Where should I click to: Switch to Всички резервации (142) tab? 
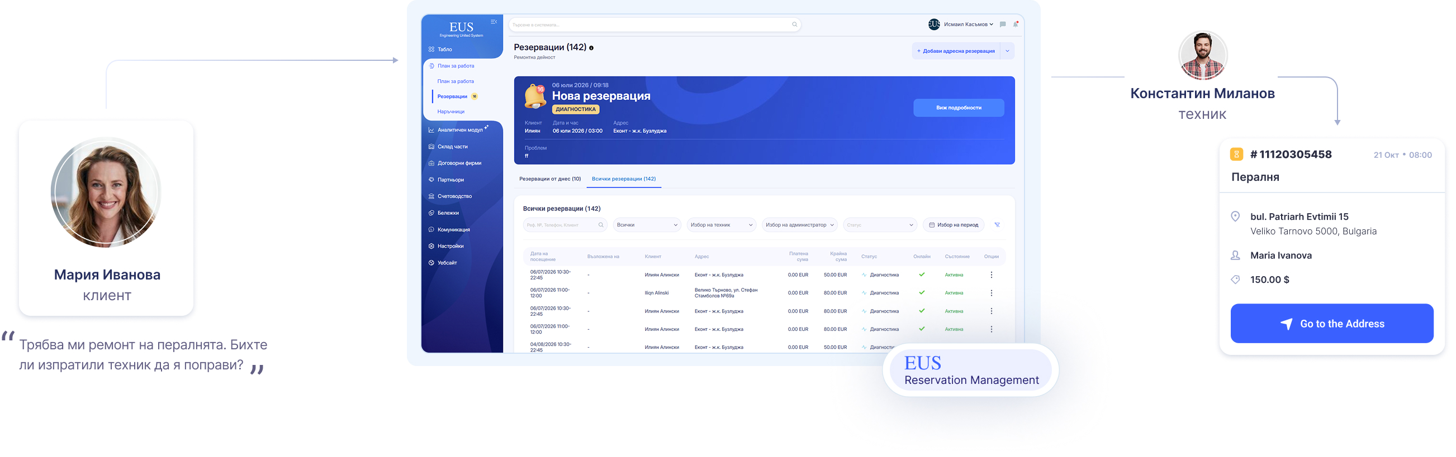(x=623, y=179)
